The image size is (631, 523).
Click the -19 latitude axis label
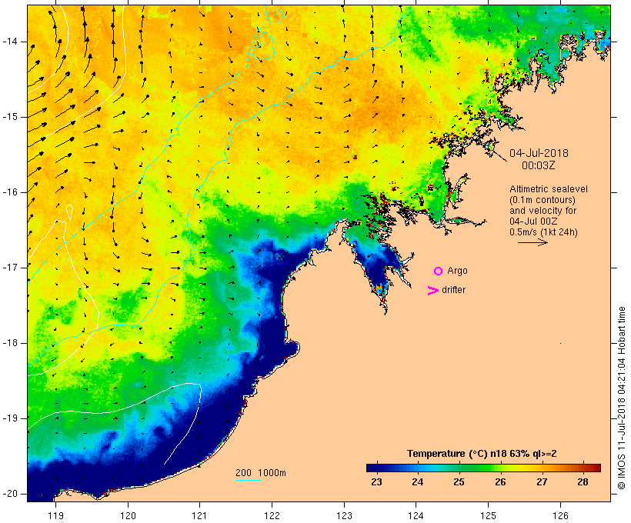9,418
